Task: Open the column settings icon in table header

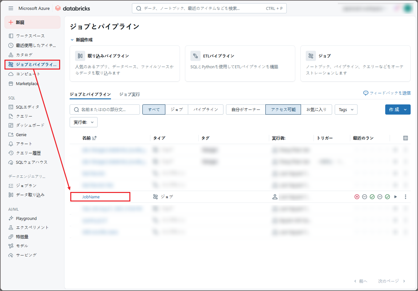Action: [x=405, y=138]
